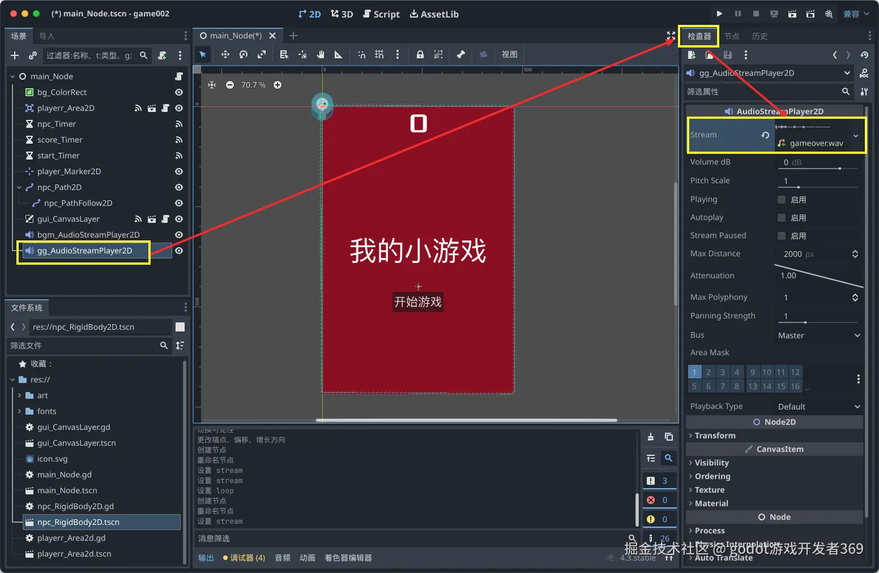This screenshot has width=879, height=573.
Task: Select the Pan Mode hand tool
Action: [x=321, y=54]
